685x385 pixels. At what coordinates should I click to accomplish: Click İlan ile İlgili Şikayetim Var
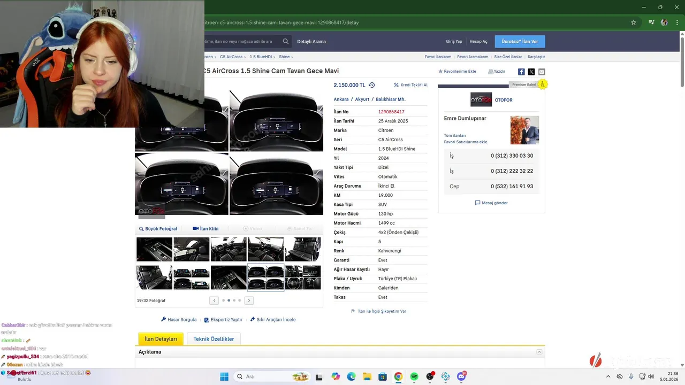pyautogui.click(x=378, y=311)
